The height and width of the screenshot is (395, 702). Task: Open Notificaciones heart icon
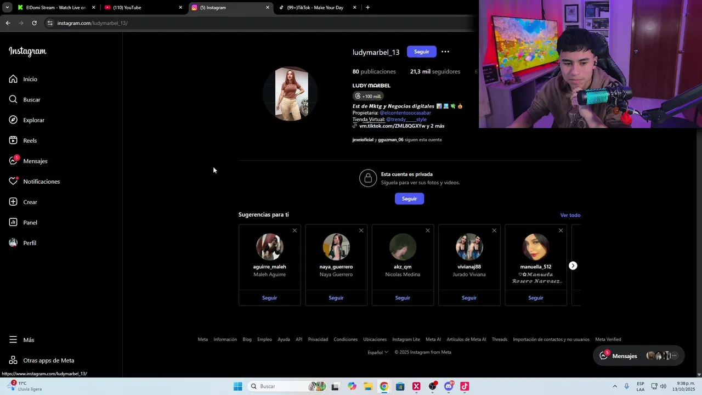pos(13,182)
